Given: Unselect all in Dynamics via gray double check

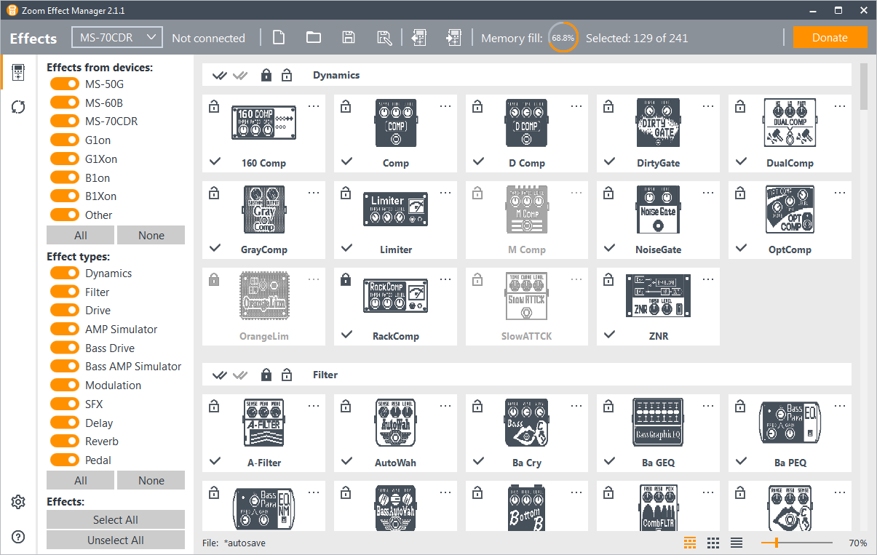Looking at the screenshot, I should (239, 75).
